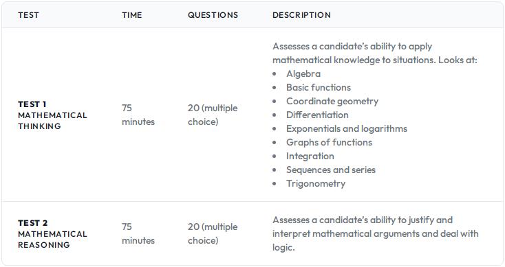This screenshot has height=267, width=505.
Task: Click the QUESTIONS column header
Action: [213, 15]
